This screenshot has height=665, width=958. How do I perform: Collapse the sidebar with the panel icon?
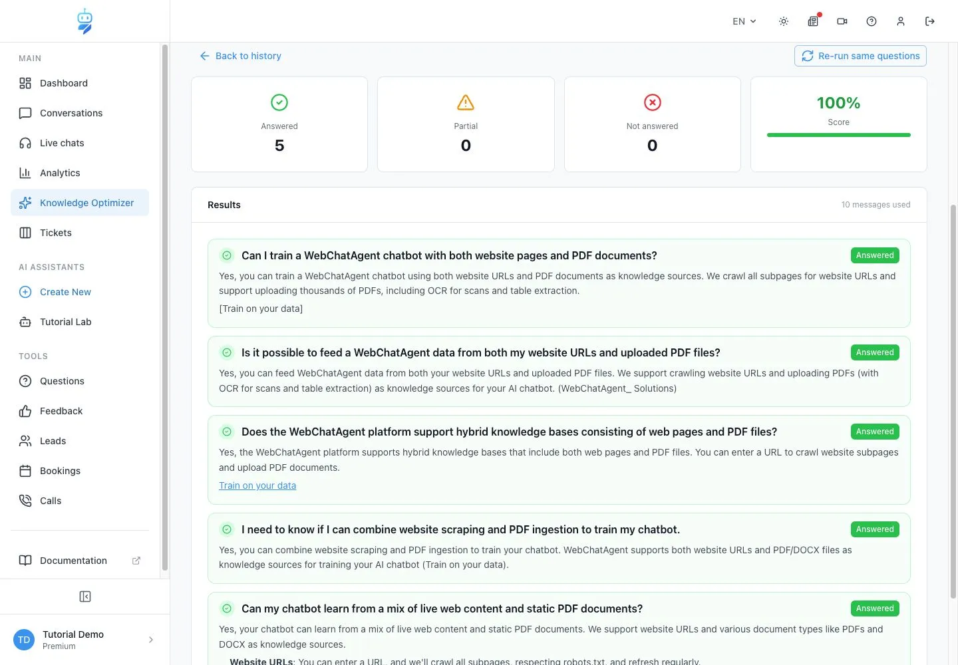tap(85, 597)
